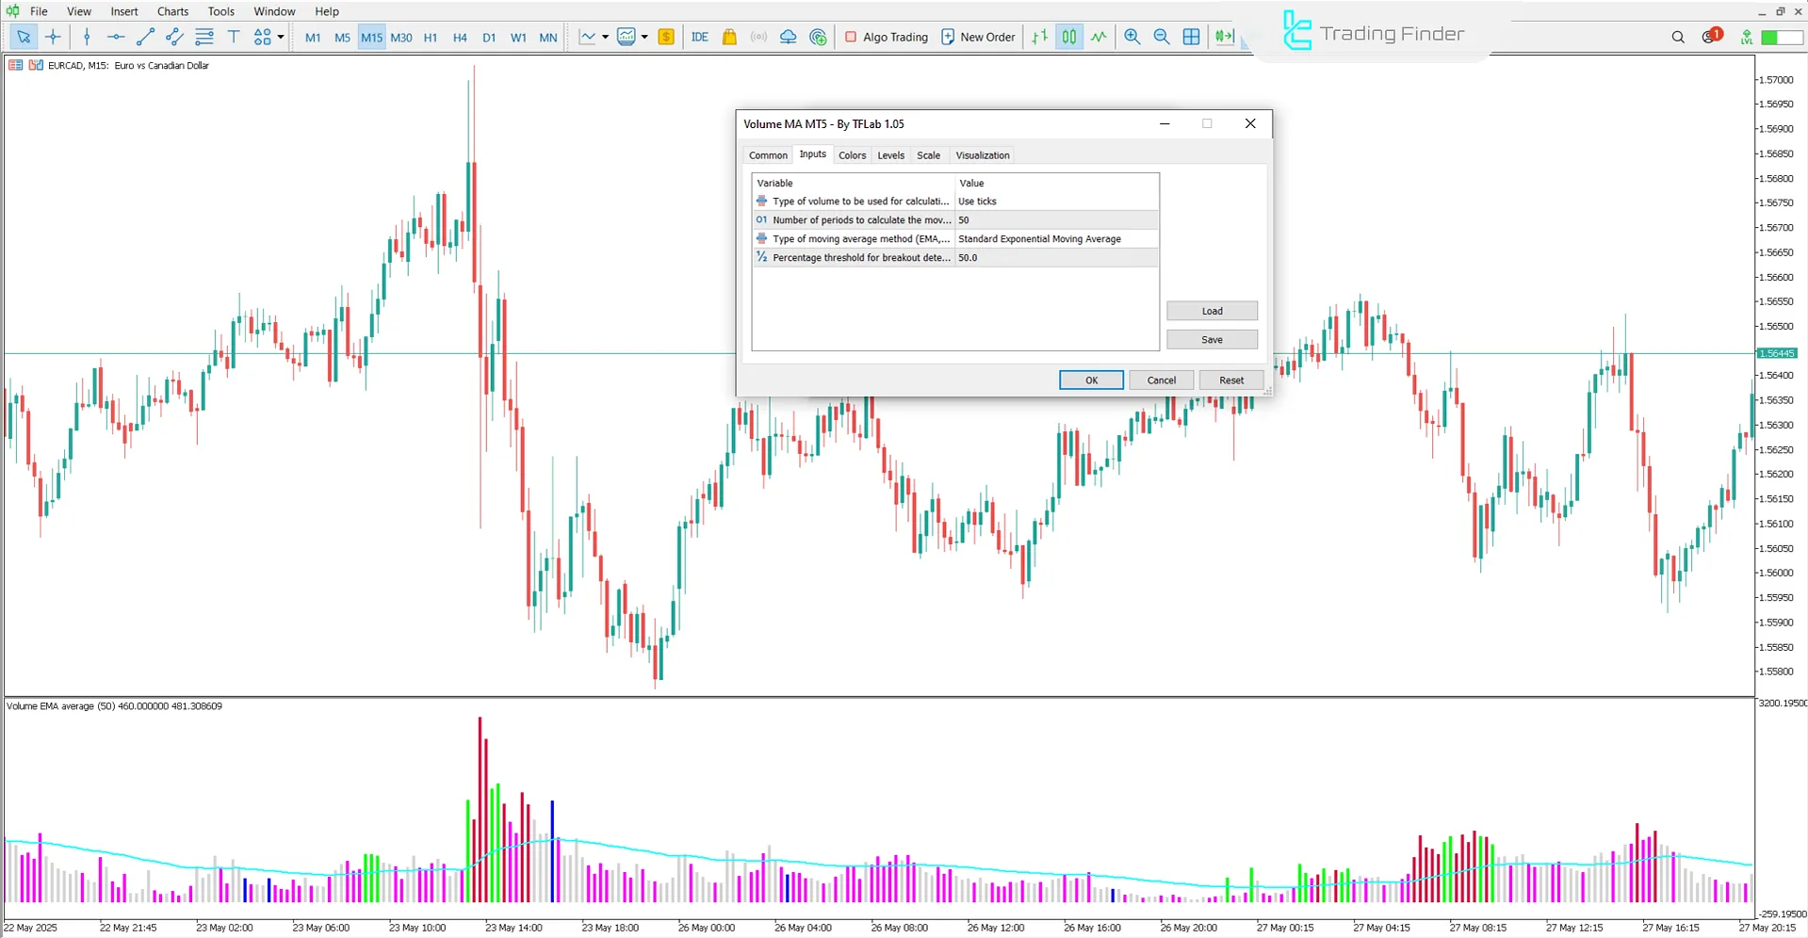Change Type of volume value from Use ticks

click(978, 201)
